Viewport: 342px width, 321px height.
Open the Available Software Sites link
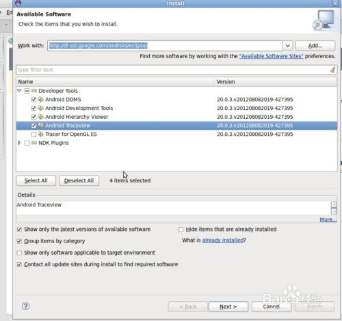click(271, 56)
